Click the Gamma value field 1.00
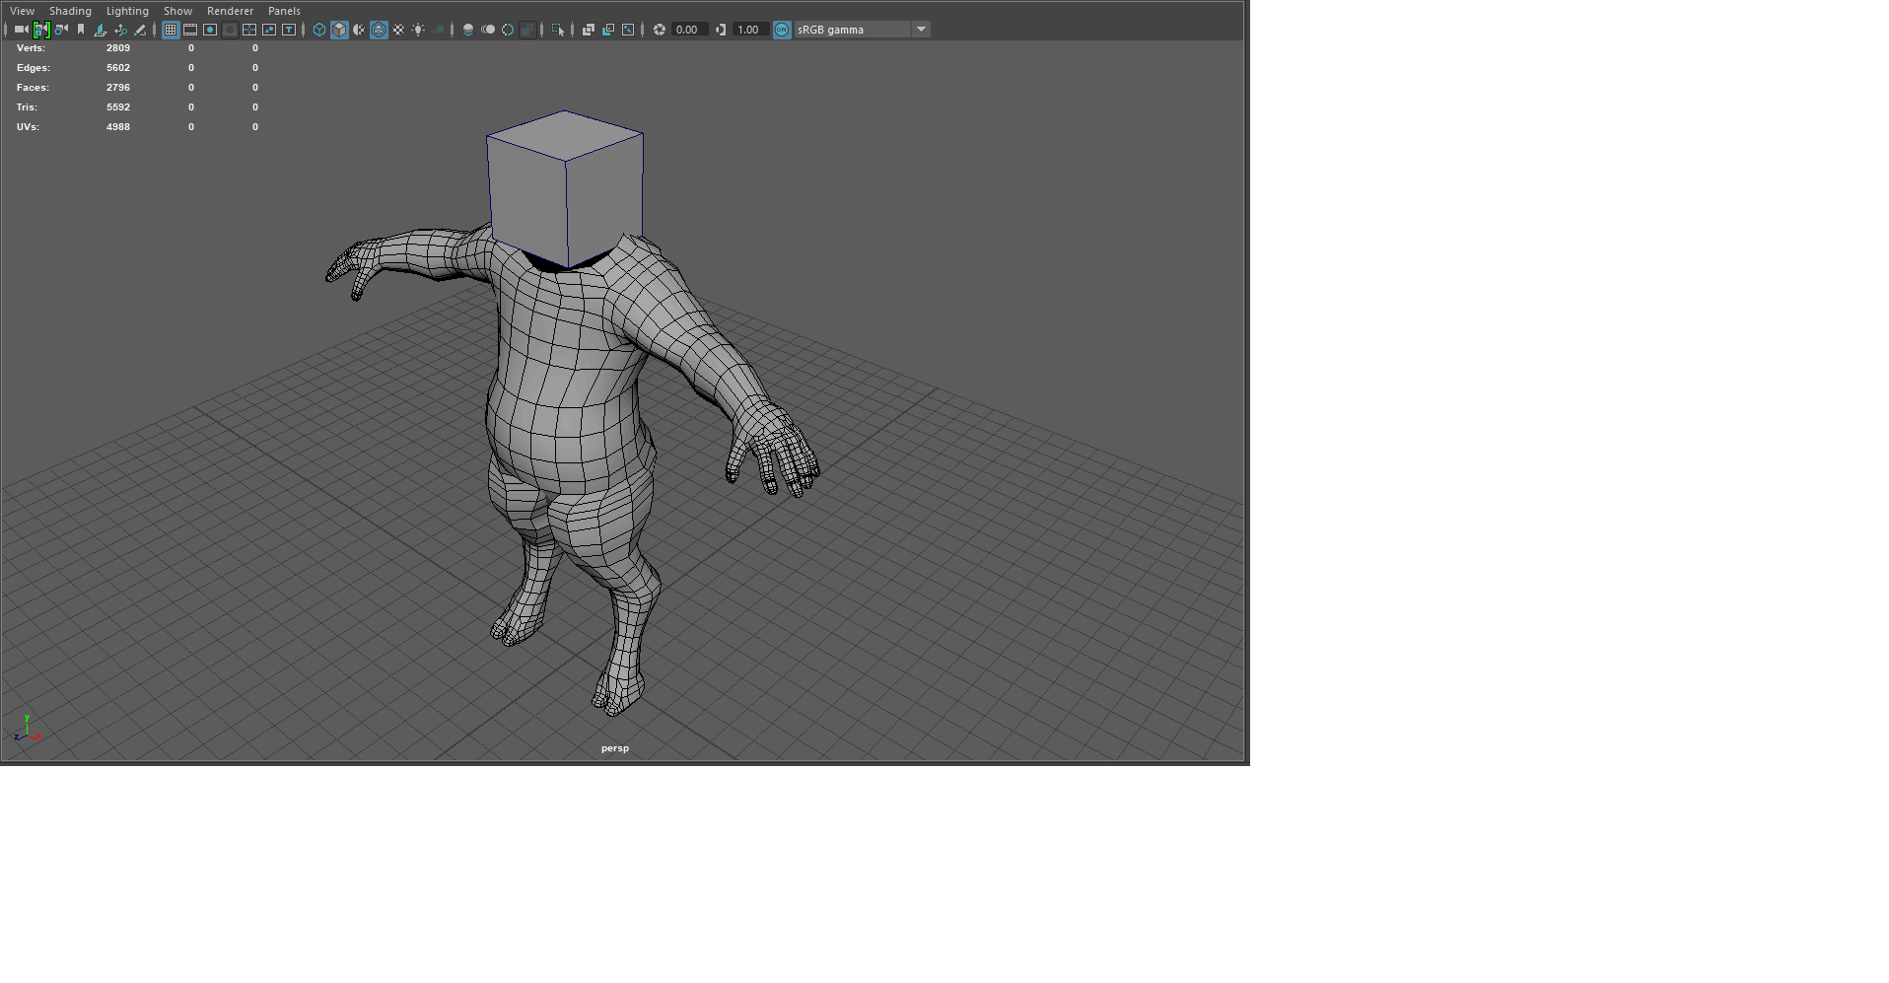 (x=750, y=30)
